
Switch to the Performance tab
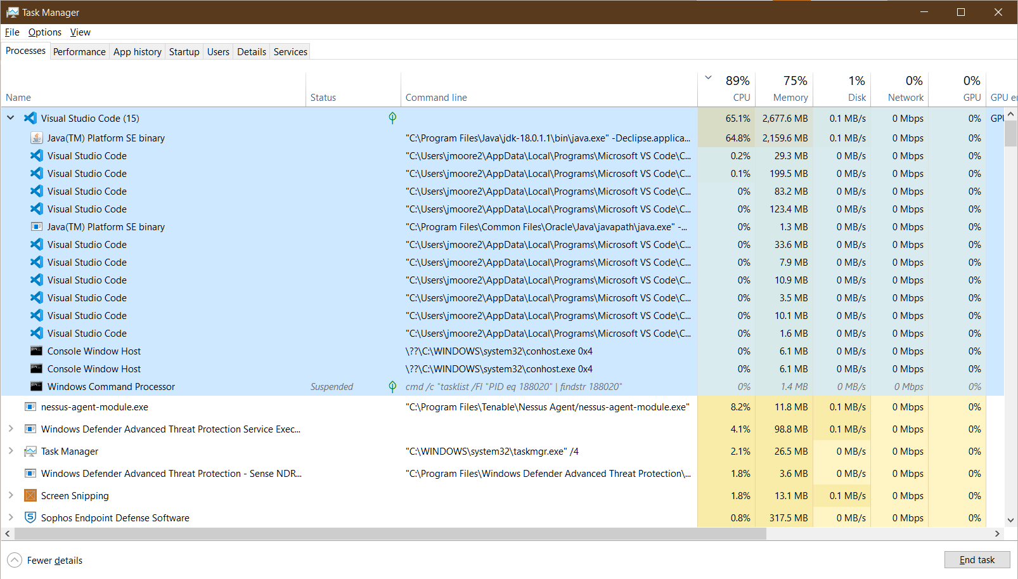(79, 51)
